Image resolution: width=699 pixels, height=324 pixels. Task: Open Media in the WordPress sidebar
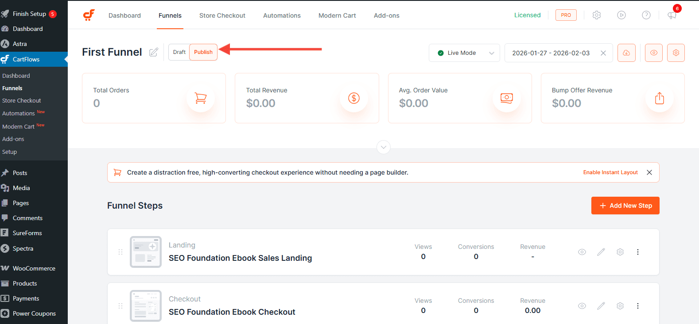34,188
